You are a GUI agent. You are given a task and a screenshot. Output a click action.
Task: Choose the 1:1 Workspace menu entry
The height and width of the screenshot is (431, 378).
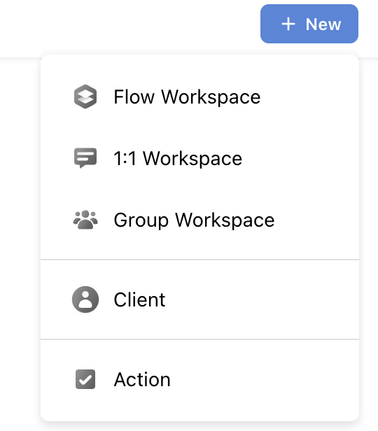coord(199,158)
